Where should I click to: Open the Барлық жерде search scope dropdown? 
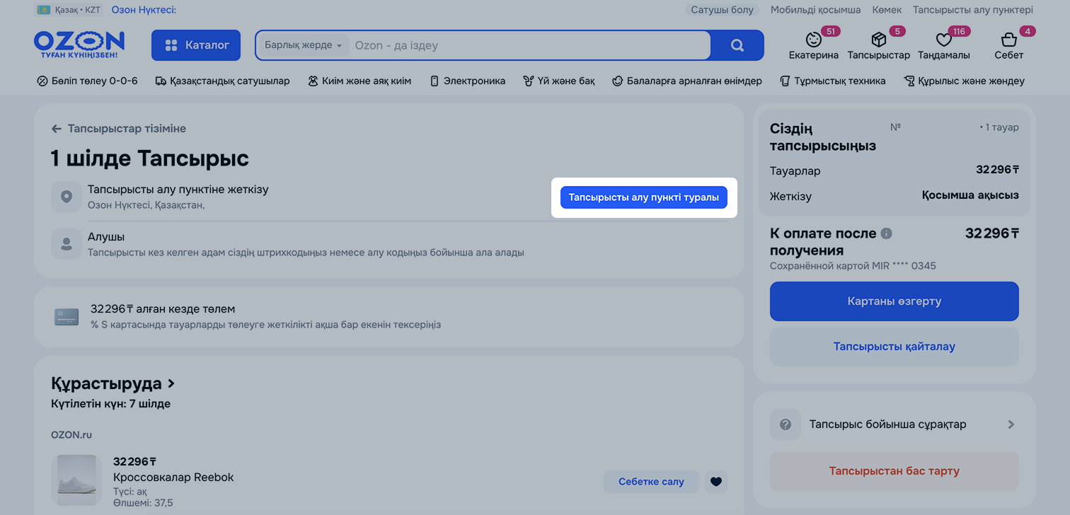pyautogui.click(x=303, y=45)
